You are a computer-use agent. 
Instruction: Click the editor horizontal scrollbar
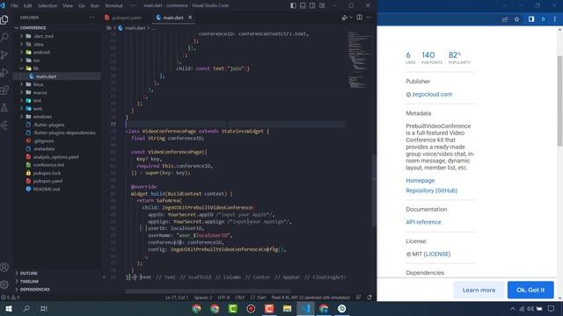[208, 291]
